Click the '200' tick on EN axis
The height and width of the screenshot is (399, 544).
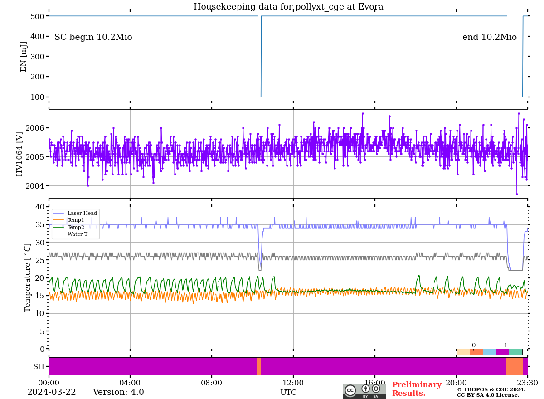(x=37, y=77)
